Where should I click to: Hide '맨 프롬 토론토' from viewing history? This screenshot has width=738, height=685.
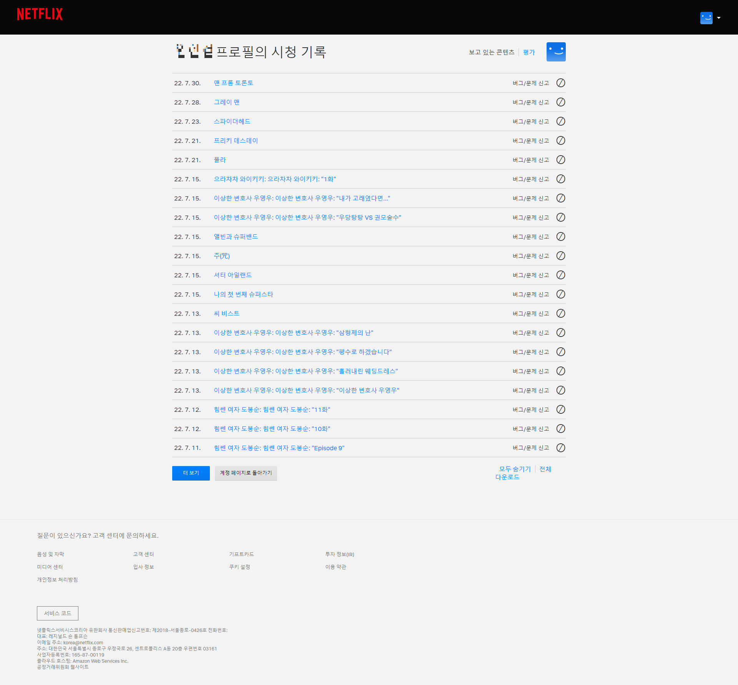coord(561,83)
